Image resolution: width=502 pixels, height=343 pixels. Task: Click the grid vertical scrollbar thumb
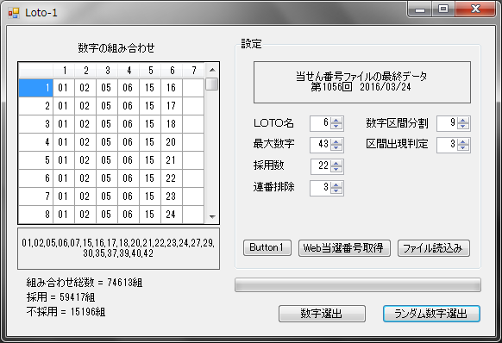click(x=212, y=84)
